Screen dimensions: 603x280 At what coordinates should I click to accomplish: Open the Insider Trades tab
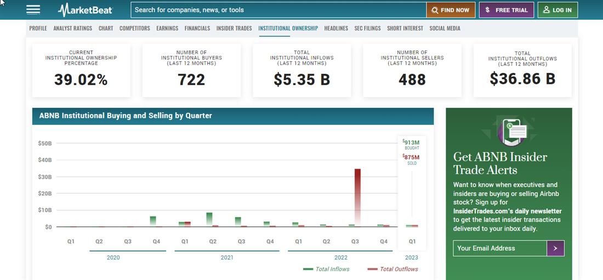(234, 28)
